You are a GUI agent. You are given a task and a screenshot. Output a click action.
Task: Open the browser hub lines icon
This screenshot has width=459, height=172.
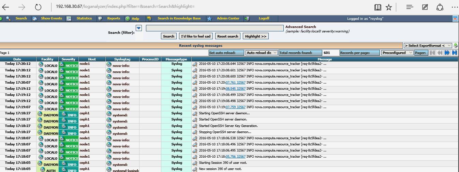(x=410, y=7)
